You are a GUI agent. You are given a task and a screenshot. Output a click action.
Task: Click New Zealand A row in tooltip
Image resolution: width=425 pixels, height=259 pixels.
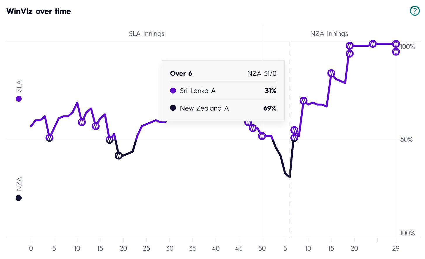(223, 108)
